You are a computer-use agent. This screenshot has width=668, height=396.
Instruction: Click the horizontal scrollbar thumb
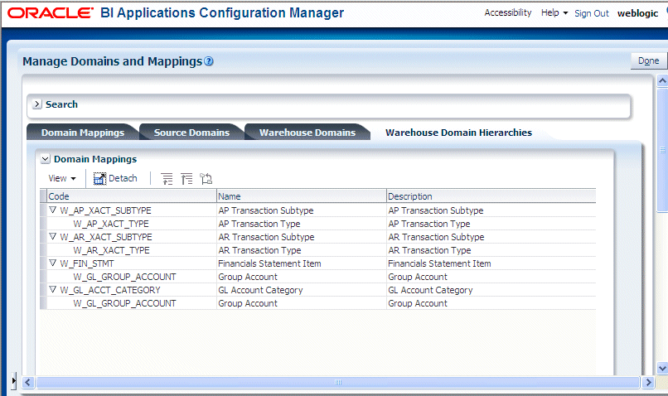pos(338,383)
